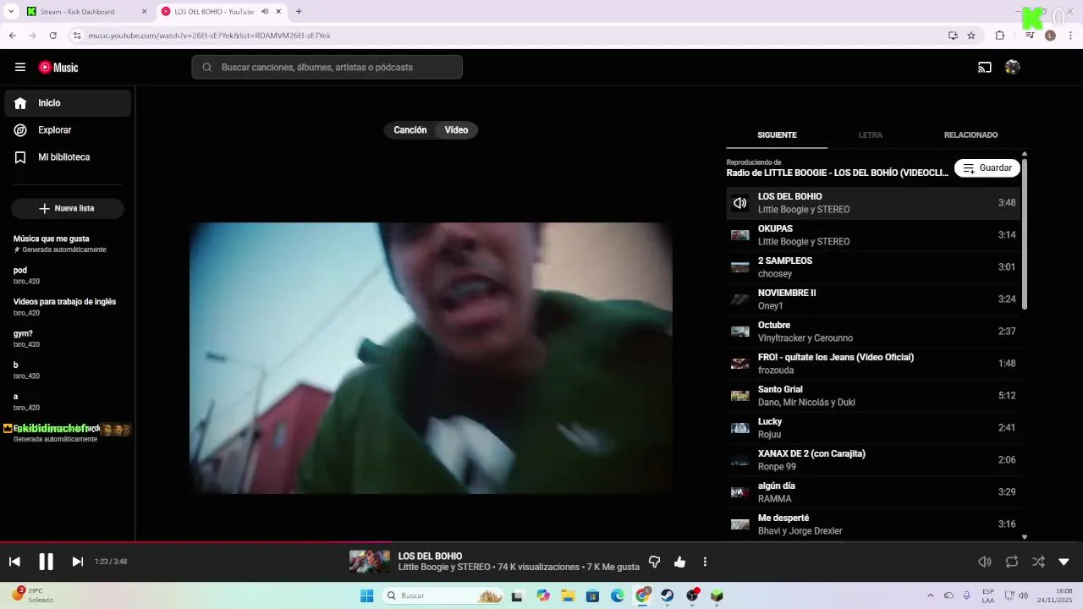Switch to Video mode
1083x609 pixels.
tap(456, 130)
